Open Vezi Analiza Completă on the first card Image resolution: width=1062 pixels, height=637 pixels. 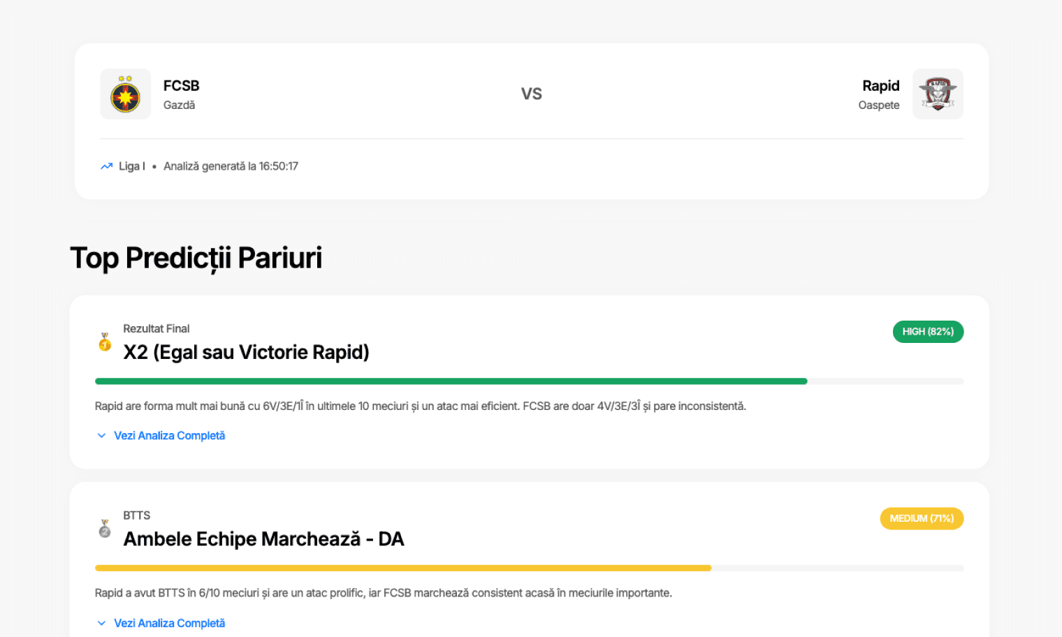pyautogui.click(x=169, y=435)
